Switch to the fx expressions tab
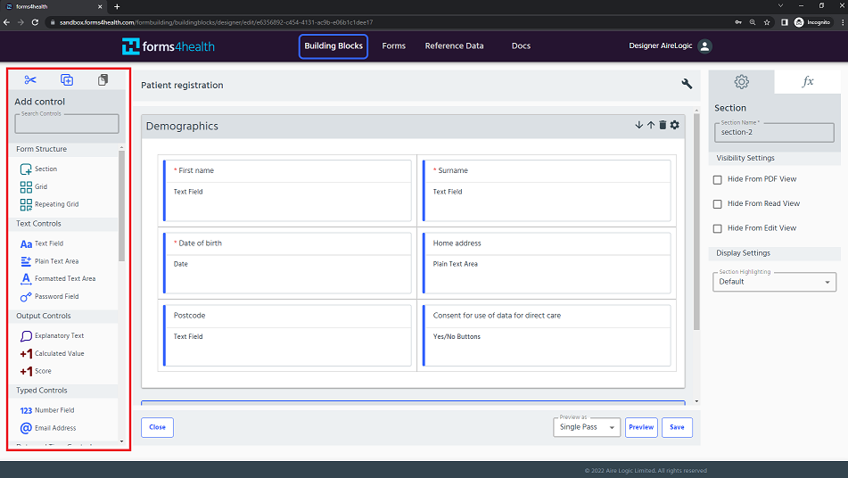848x478 pixels. 808,82
